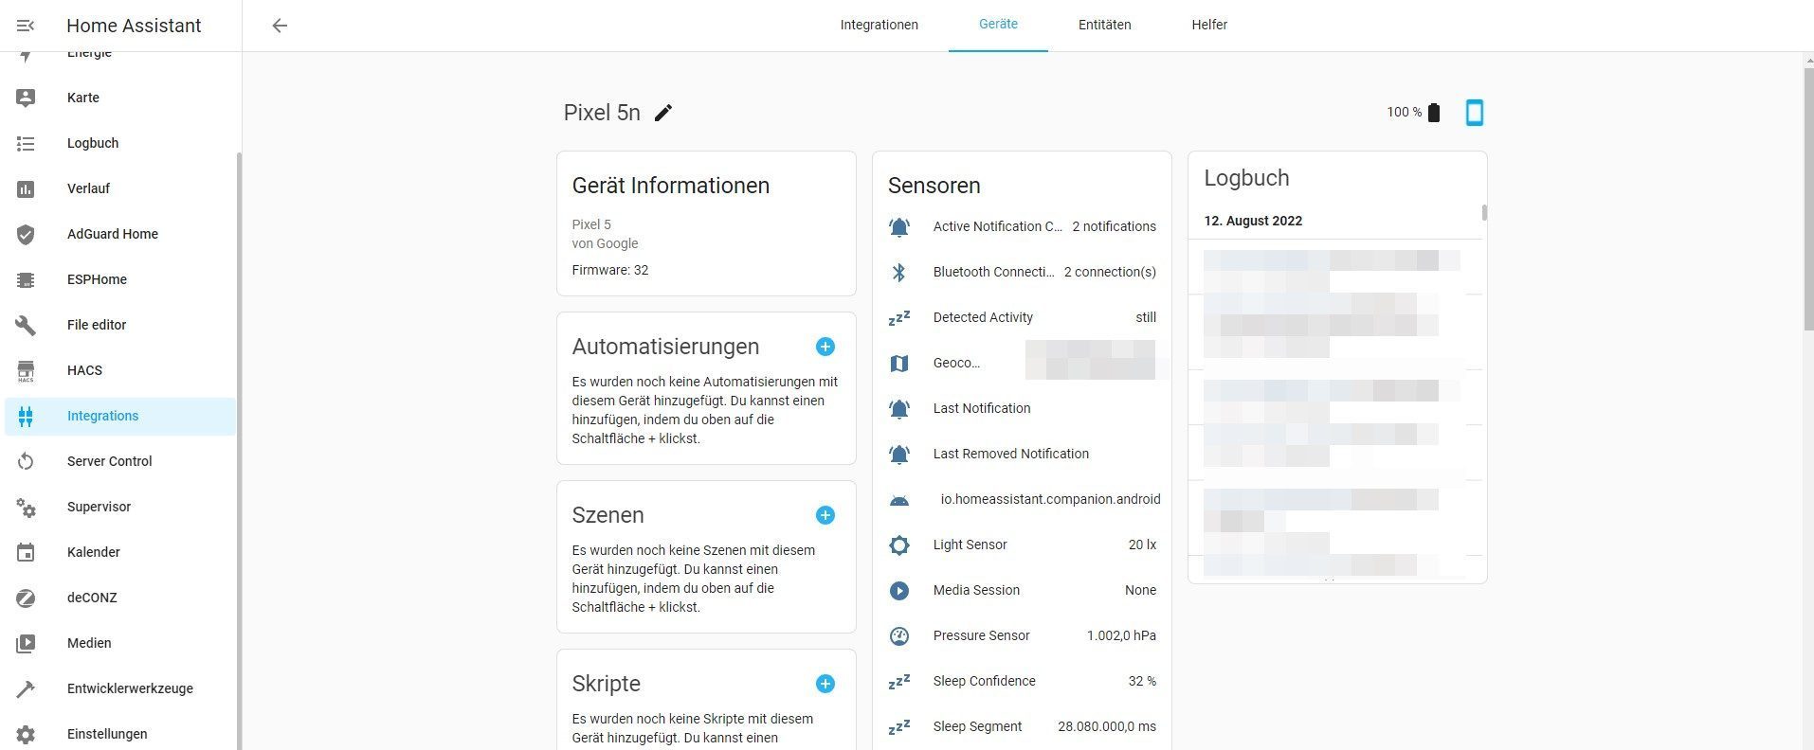This screenshot has height=750, width=1814.
Task: Open AdGuard Home from the sidebar
Action: coord(120,234)
